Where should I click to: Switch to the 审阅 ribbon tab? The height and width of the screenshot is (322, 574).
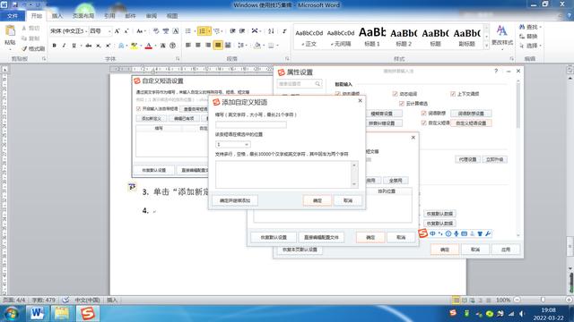point(152,16)
